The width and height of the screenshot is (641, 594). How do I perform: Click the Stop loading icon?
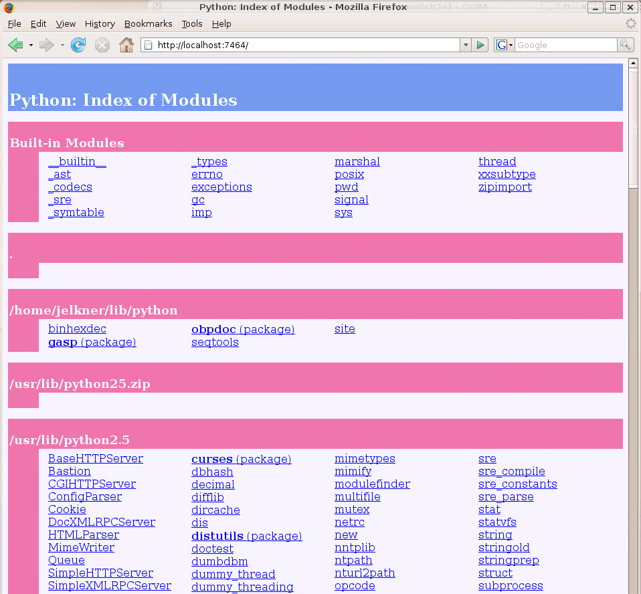tap(102, 45)
